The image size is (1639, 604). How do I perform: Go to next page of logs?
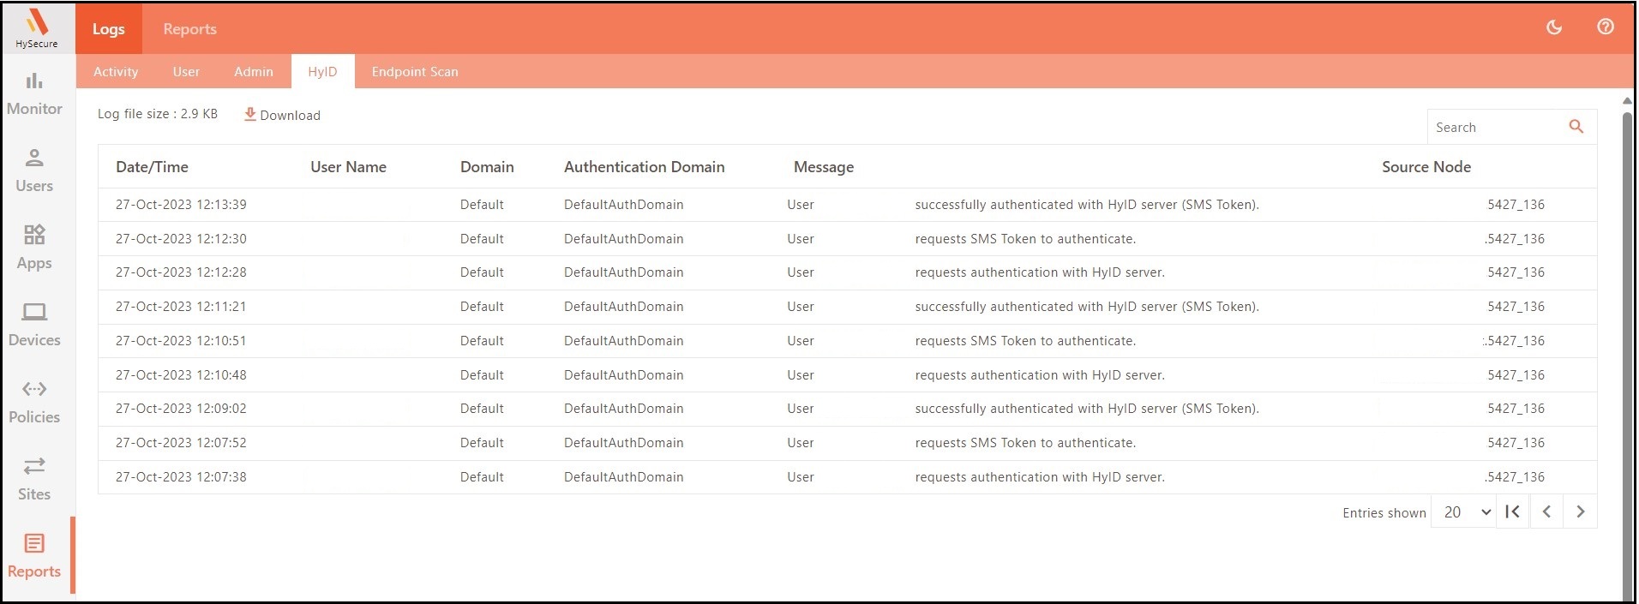tap(1580, 512)
